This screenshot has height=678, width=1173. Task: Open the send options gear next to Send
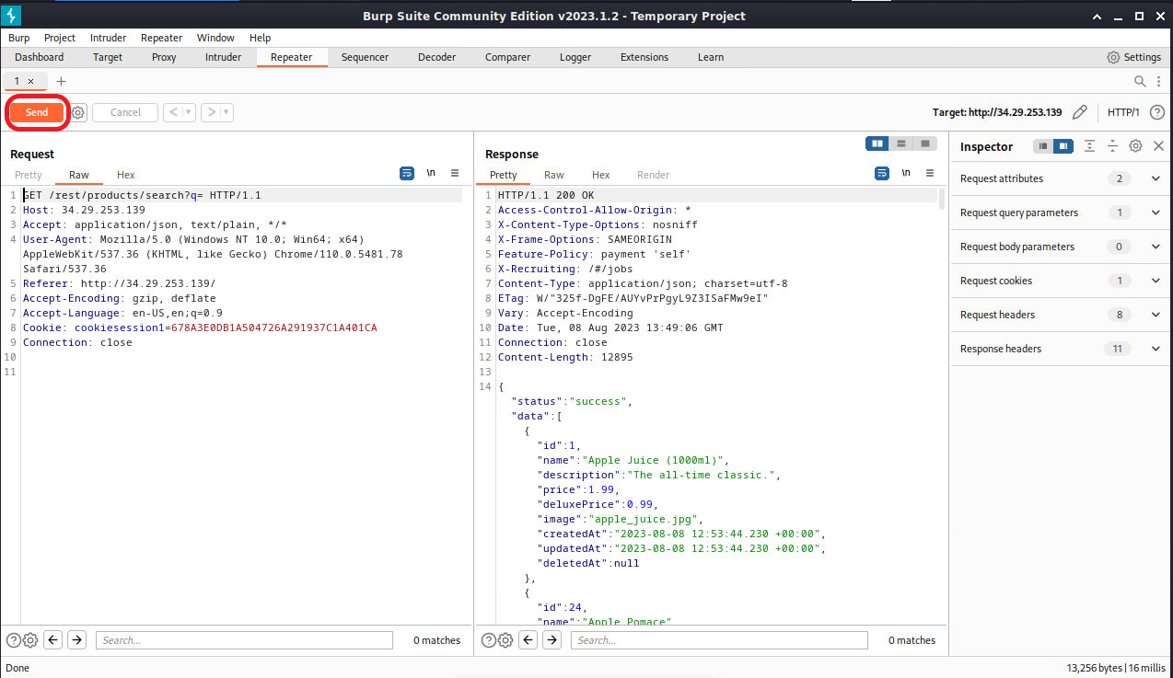(78, 112)
